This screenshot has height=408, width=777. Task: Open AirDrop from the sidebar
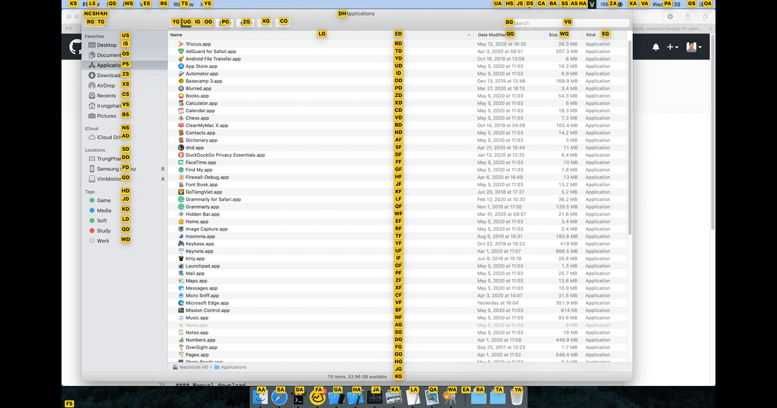(x=102, y=85)
